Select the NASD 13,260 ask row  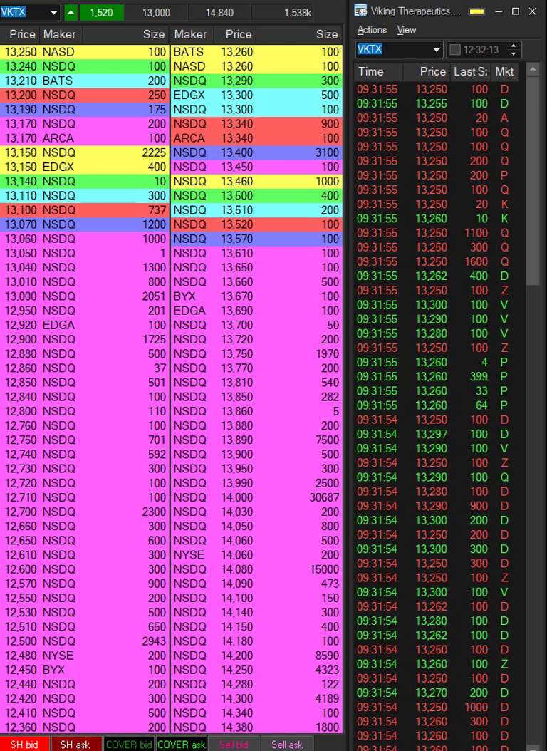(x=256, y=66)
